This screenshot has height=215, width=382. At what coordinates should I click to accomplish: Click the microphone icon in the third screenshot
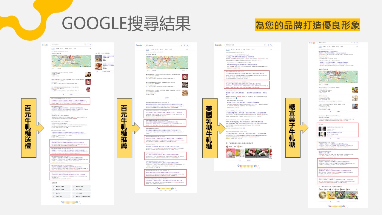(x=268, y=45)
